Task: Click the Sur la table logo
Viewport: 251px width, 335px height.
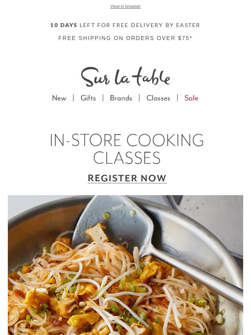Action: click(x=125, y=77)
